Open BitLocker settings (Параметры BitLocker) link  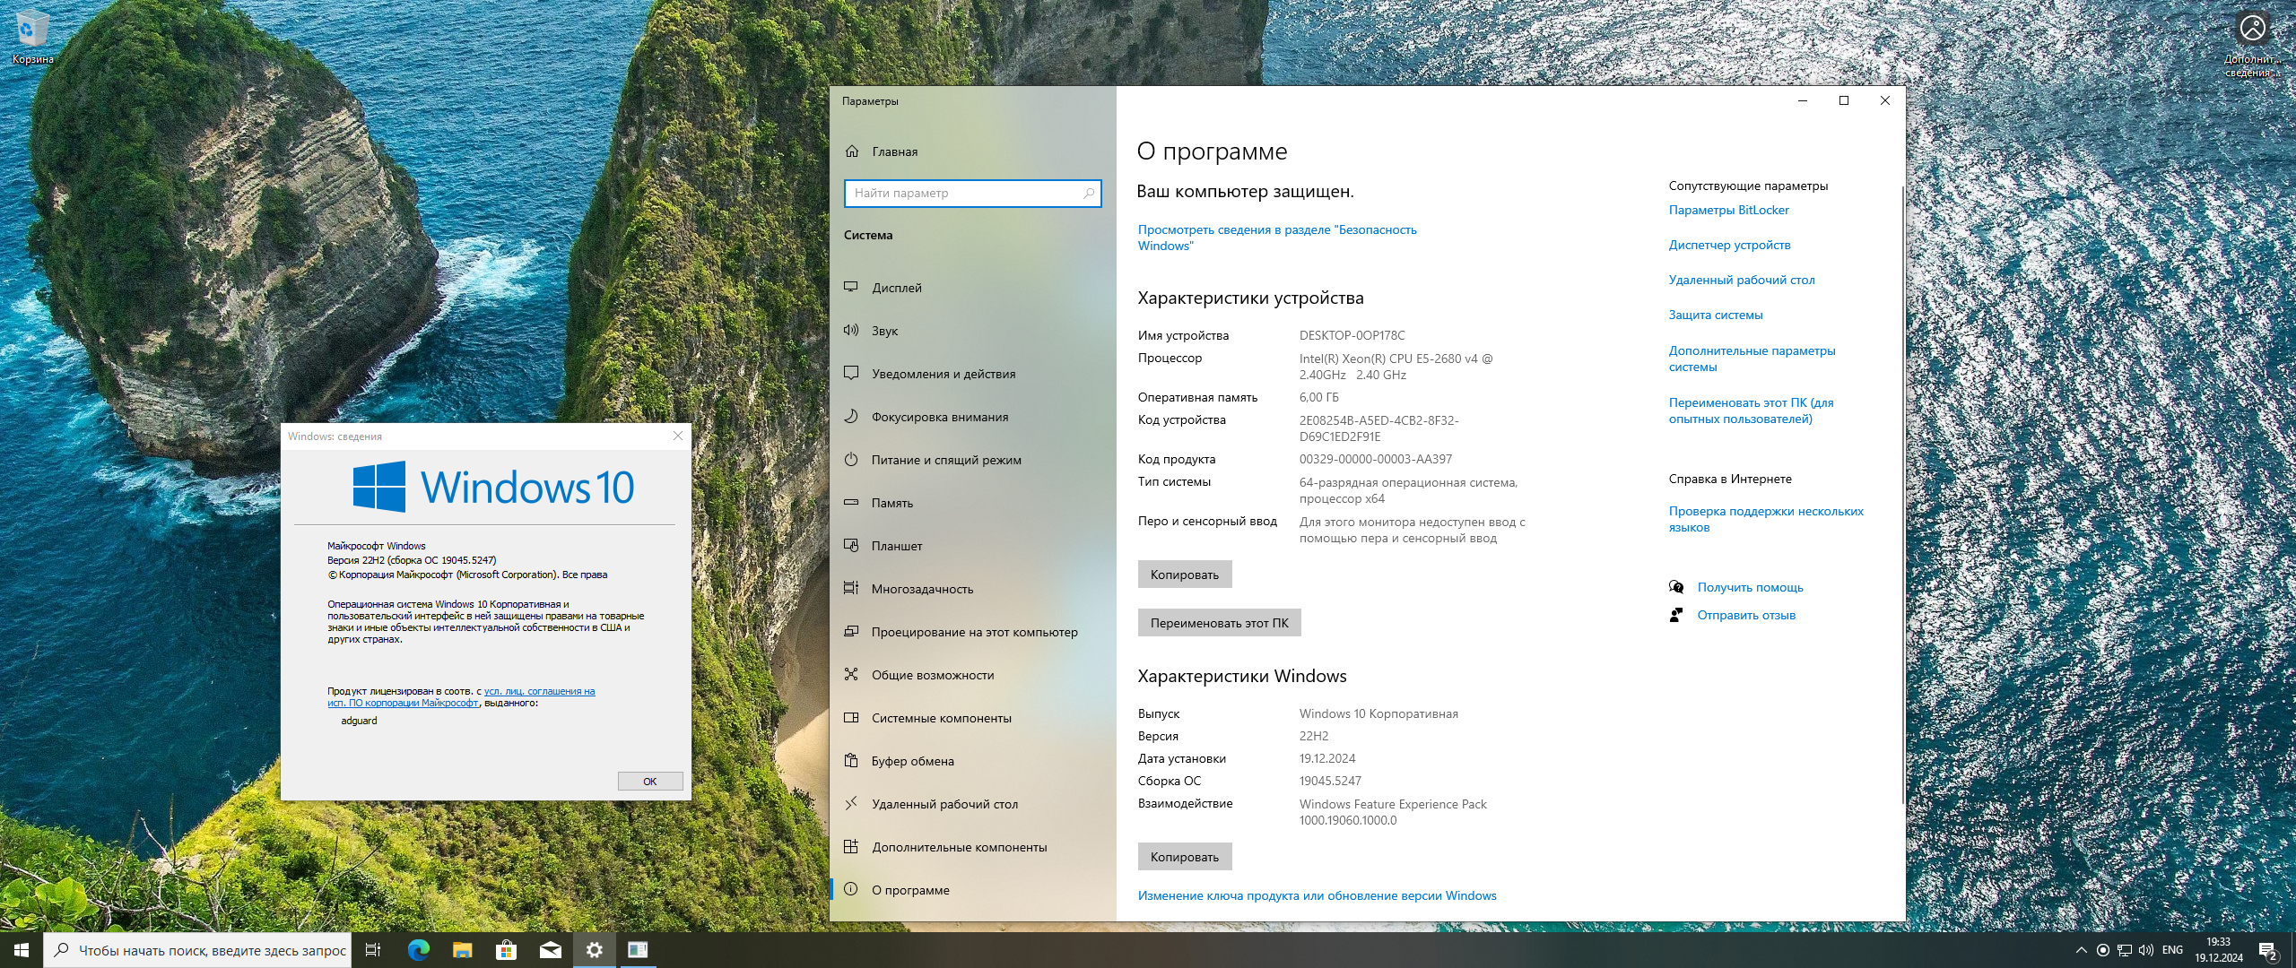[x=1728, y=210]
